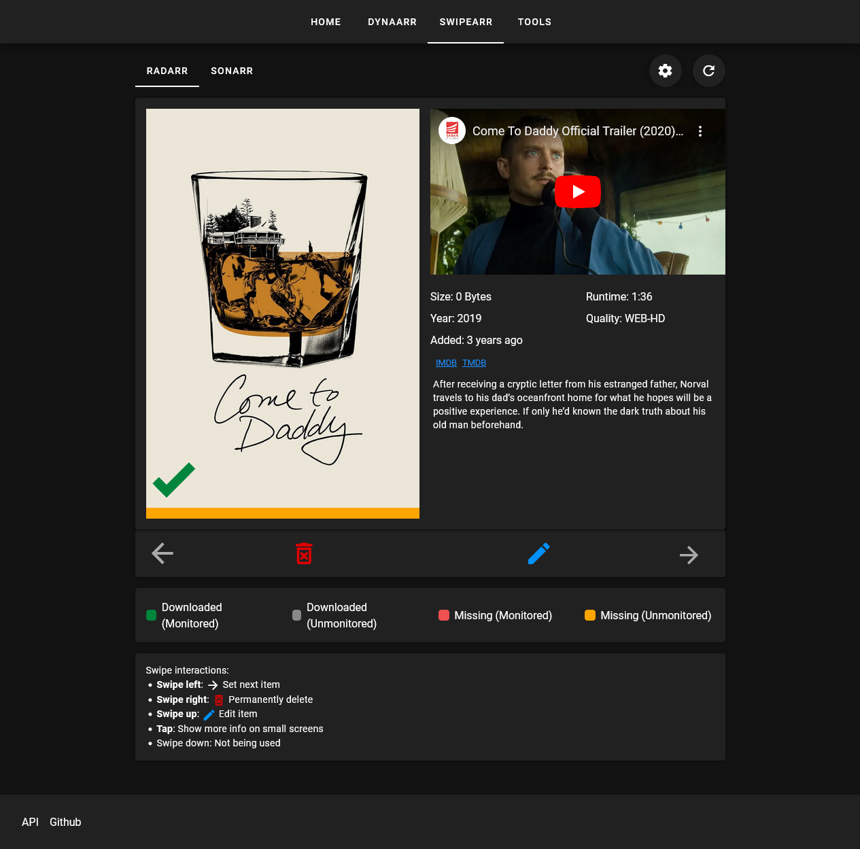Click the 'Swipe interactions:' heading
This screenshot has width=860, height=849.
[x=188, y=670]
